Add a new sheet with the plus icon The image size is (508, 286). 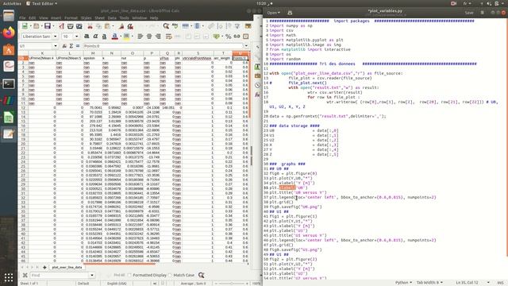44,267
